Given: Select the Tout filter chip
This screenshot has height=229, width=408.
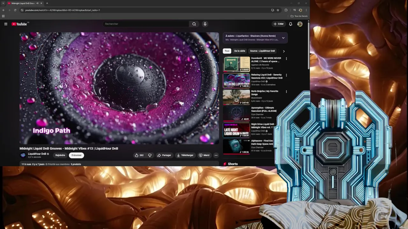Looking at the screenshot, I should tap(227, 51).
